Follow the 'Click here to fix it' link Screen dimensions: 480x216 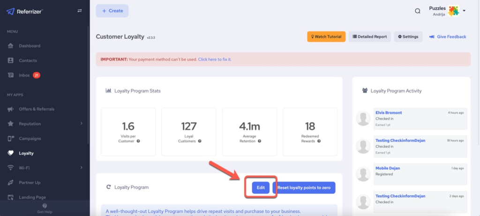click(215, 59)
